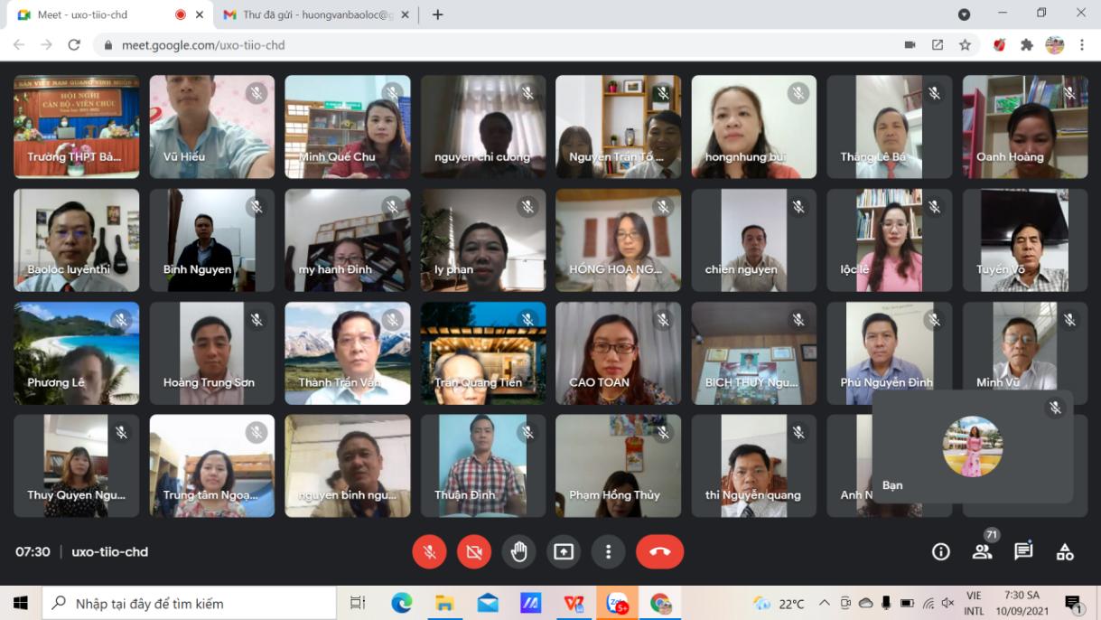The width and height of the screenshot is (1101, 620).
Task: Leave the call with red hangup button
Action: (x=659, y=551)
